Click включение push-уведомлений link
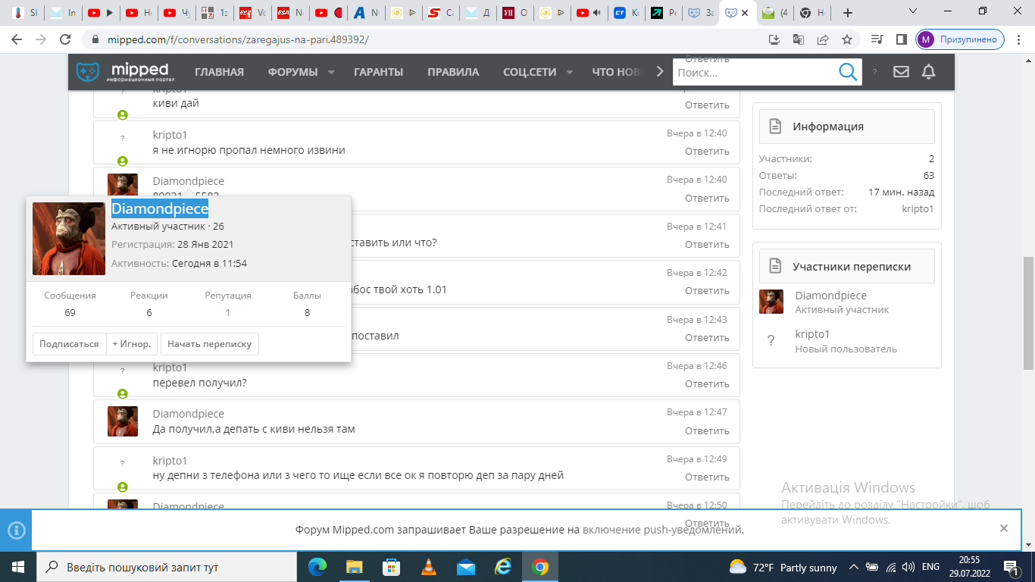 663,530
